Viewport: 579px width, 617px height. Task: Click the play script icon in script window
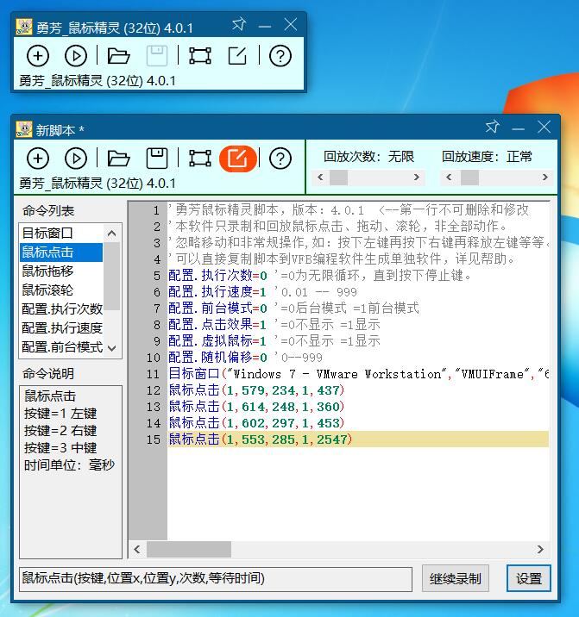coord(76,159)
